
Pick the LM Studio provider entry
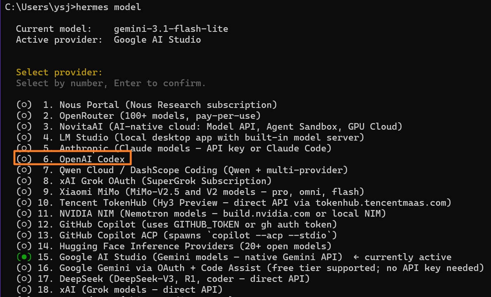coord(190,137)
